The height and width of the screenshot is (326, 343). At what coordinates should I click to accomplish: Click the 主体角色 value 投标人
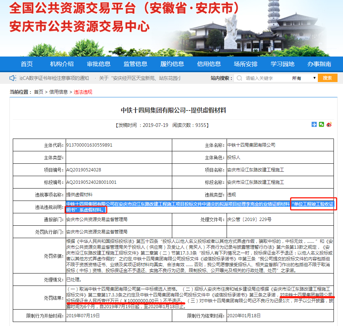pyautogui.click(x=234, y=158)
